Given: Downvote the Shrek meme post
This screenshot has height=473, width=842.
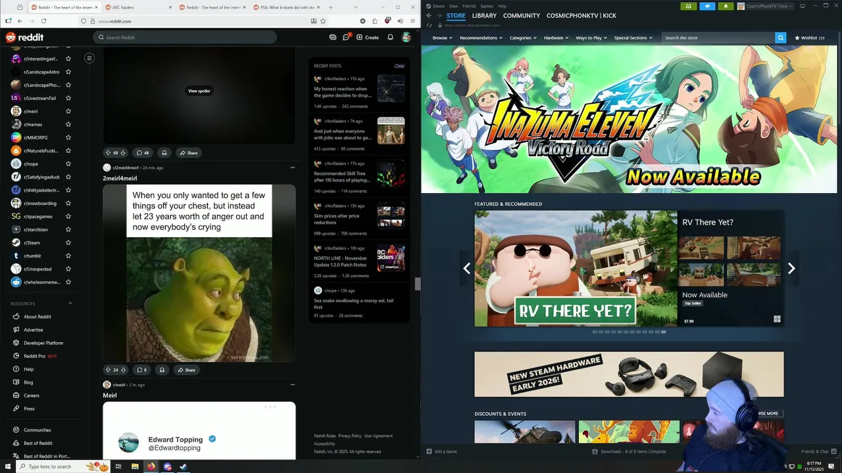Looking at the screenshot, I should tap(122, 370).
